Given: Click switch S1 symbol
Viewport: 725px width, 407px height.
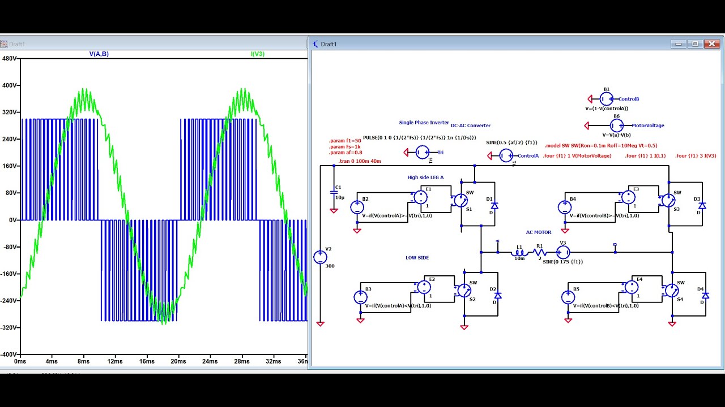Looking at the screenshot, I should (x=461, y=201).
